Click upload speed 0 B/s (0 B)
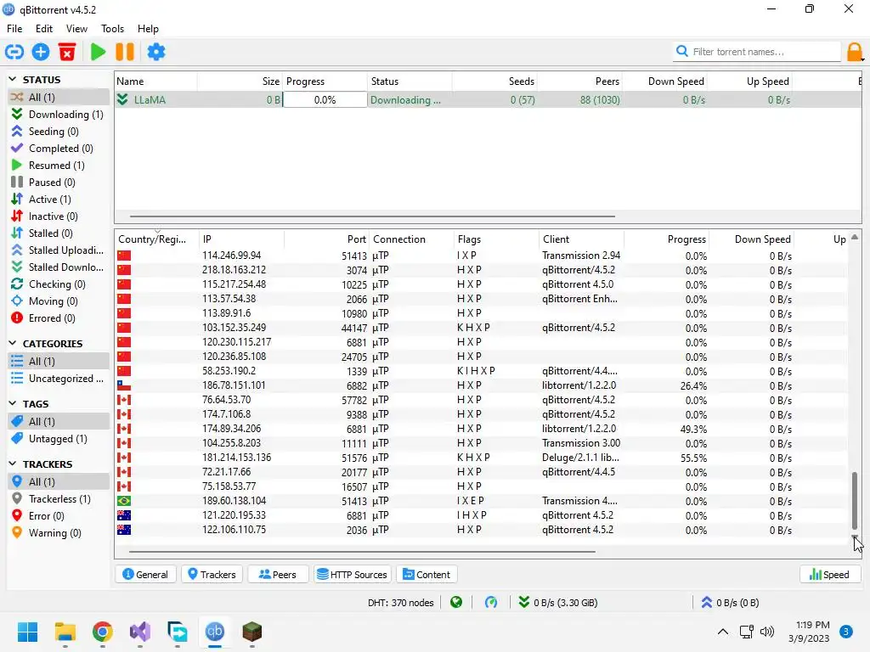 730,603
